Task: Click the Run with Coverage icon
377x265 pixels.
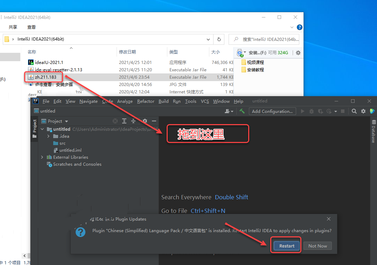Action: (320, 111)
